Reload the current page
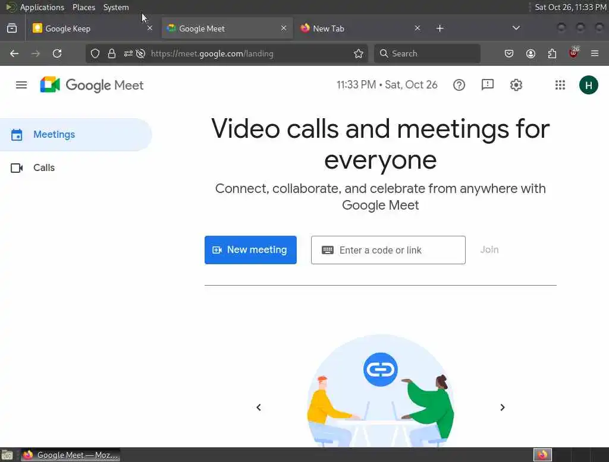 (57, 53)
